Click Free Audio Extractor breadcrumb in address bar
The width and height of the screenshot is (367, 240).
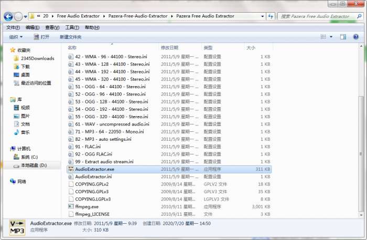pos(78,16)
